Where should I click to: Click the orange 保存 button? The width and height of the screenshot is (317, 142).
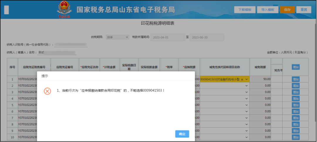[x=287, y=10]
